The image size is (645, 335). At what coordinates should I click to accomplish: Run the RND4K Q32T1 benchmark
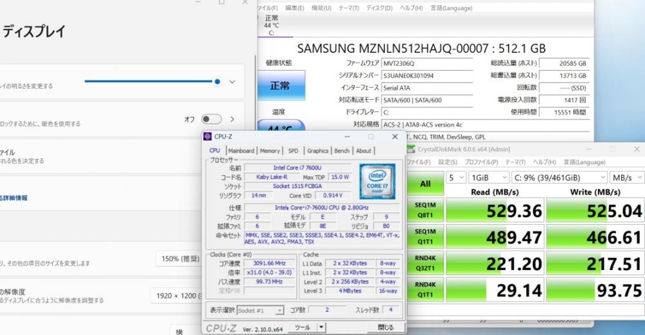[x=425, y=263]
